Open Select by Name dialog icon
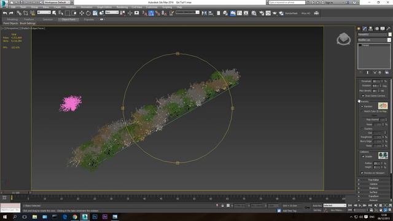This screenshot has height=221, width=393. pos(61,13)
